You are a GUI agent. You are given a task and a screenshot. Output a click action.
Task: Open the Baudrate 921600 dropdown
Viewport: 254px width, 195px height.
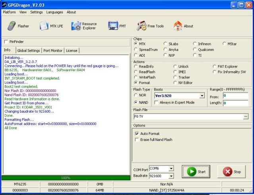pos(171,176)
